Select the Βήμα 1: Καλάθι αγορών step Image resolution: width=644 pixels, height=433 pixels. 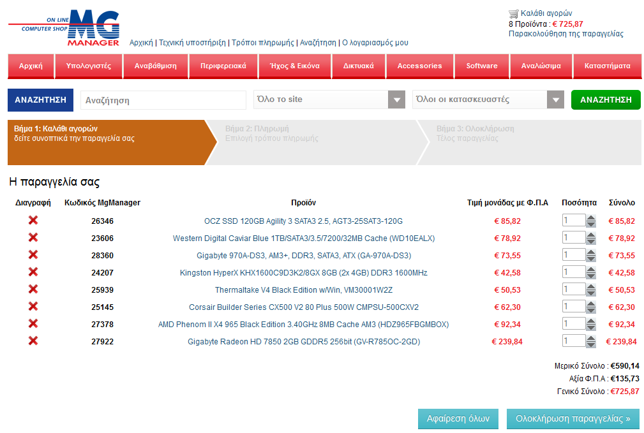[111, 142]
